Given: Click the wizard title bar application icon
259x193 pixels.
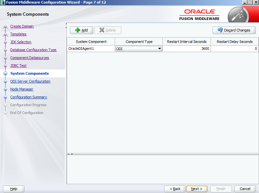Looking at the screenshot, I should tap(3, 2).
